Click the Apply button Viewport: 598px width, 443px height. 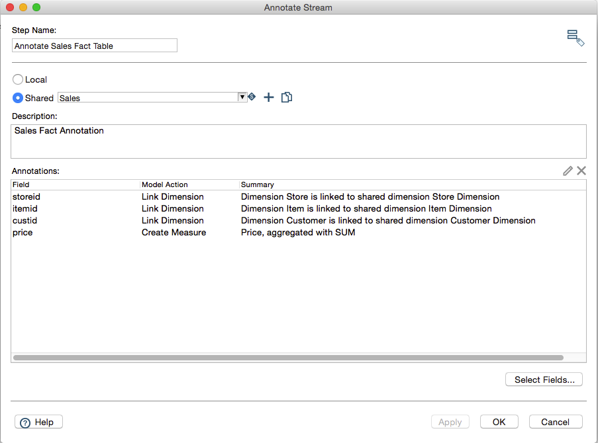pos(450,422)
